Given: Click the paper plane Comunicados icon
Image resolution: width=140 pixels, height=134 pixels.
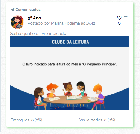Looking at the screenshot, I should (x=13, y=10).
